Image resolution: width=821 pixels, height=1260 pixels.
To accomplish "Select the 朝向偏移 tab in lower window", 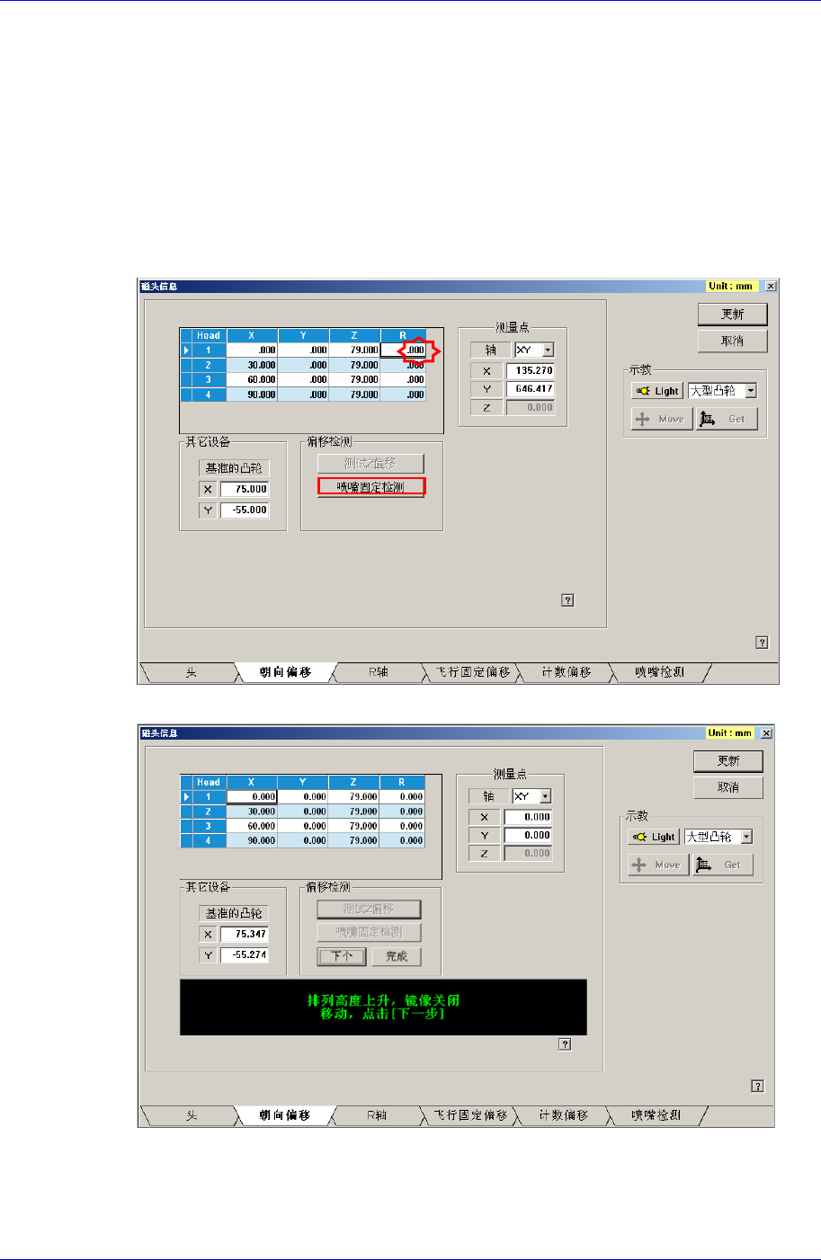I will pyautogui.click(x=284, y=1115).
